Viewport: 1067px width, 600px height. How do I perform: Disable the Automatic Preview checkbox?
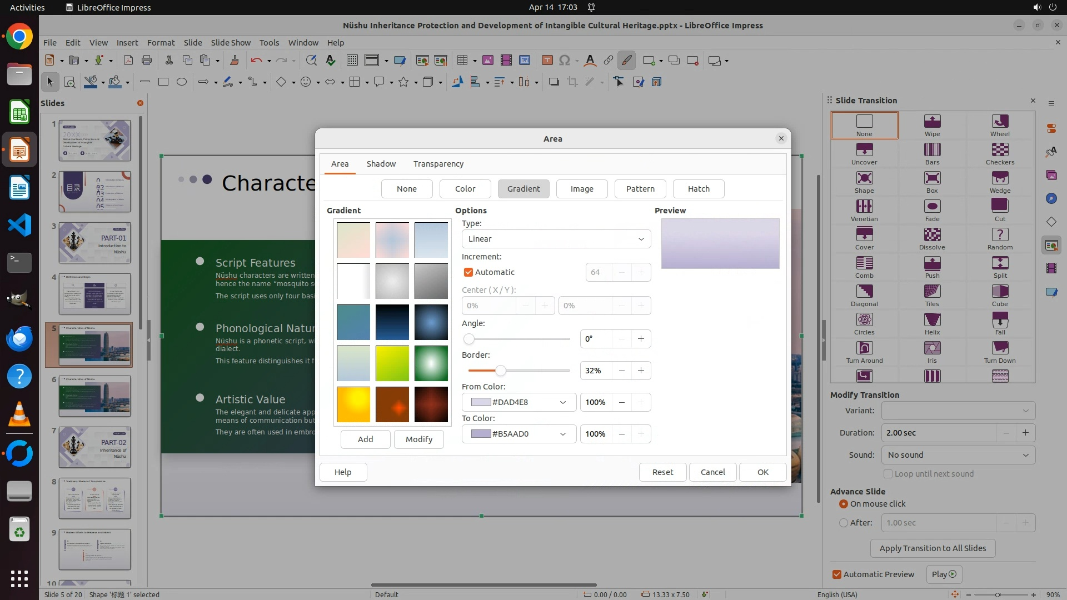click(837, 574)
